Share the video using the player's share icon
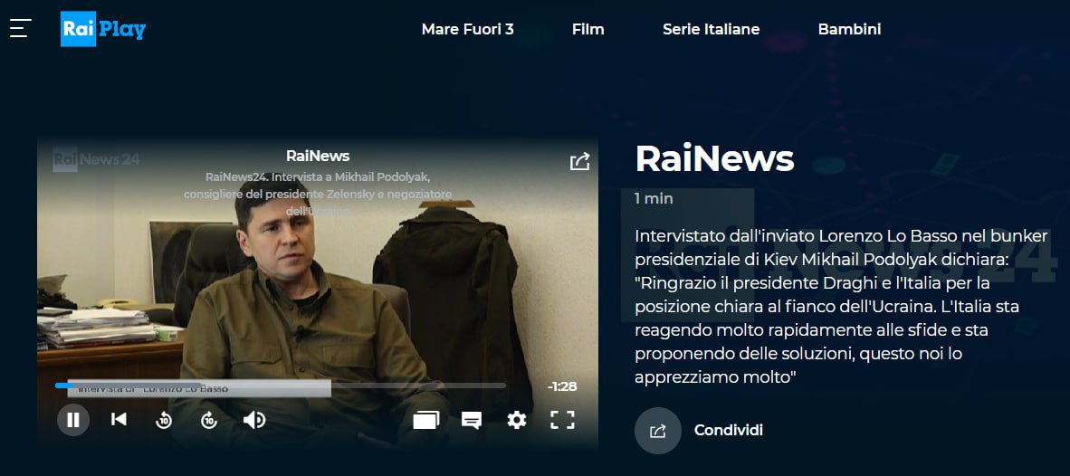The image size is (1070, 476). 579,162
